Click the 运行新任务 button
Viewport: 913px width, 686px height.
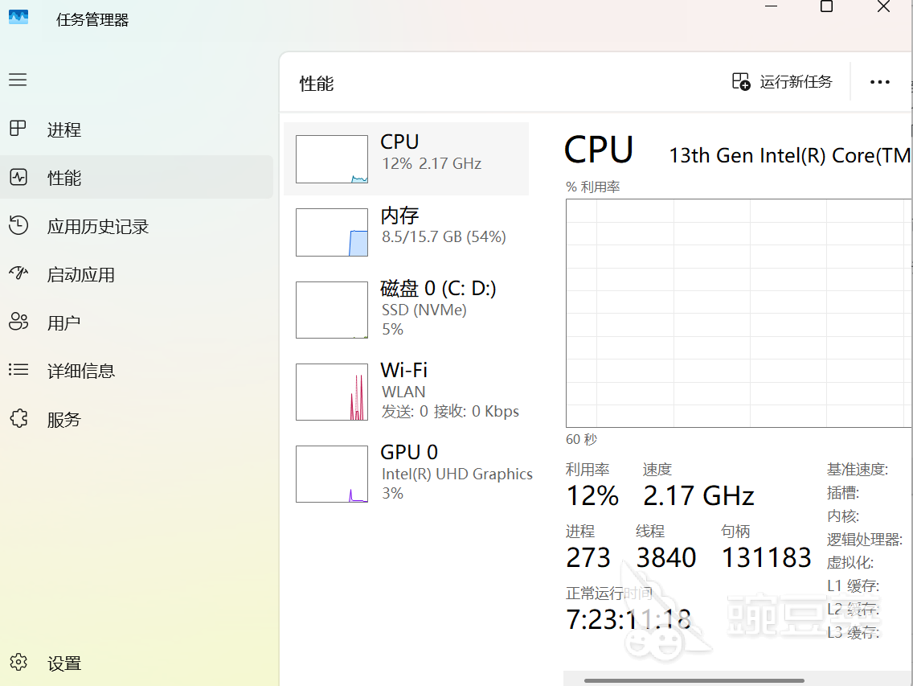pyautogui.click(x=782, y=81)
